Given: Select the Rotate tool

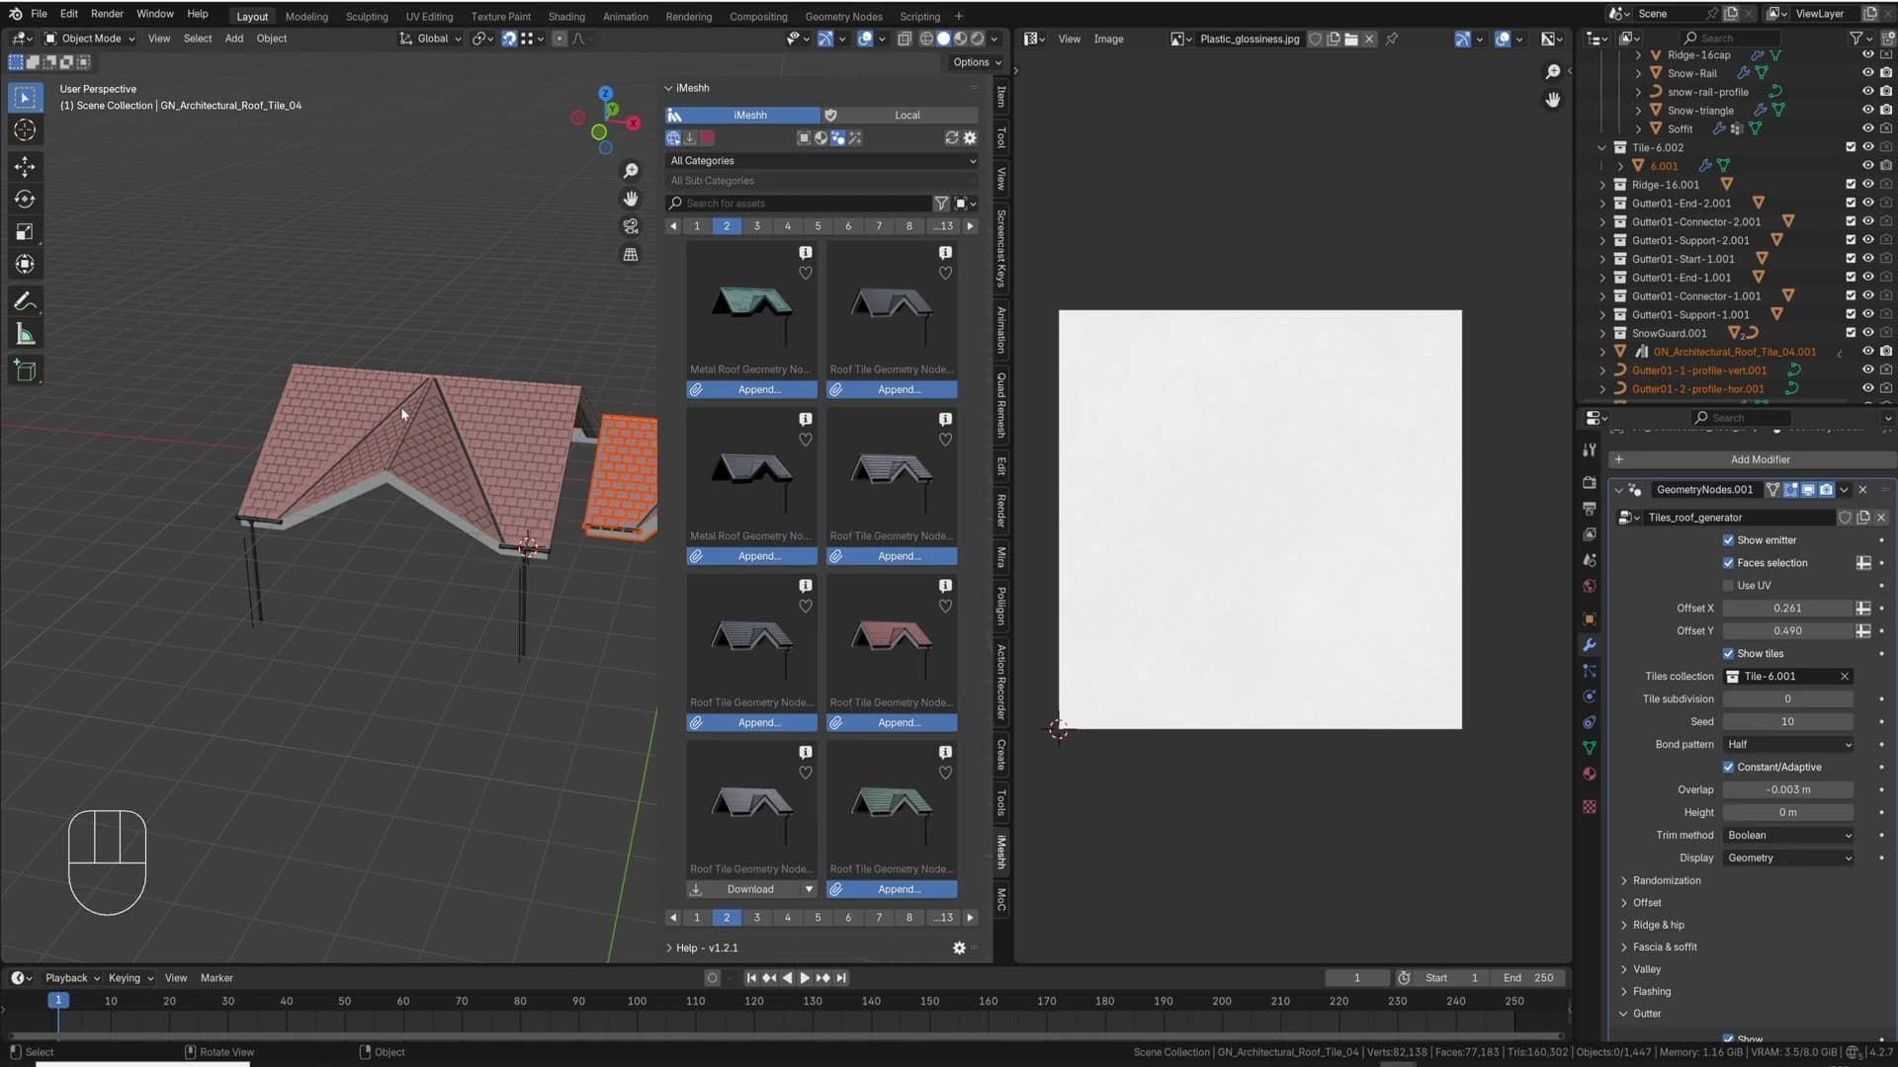Looking at the screenshot, I should click(x=25, y=200).
